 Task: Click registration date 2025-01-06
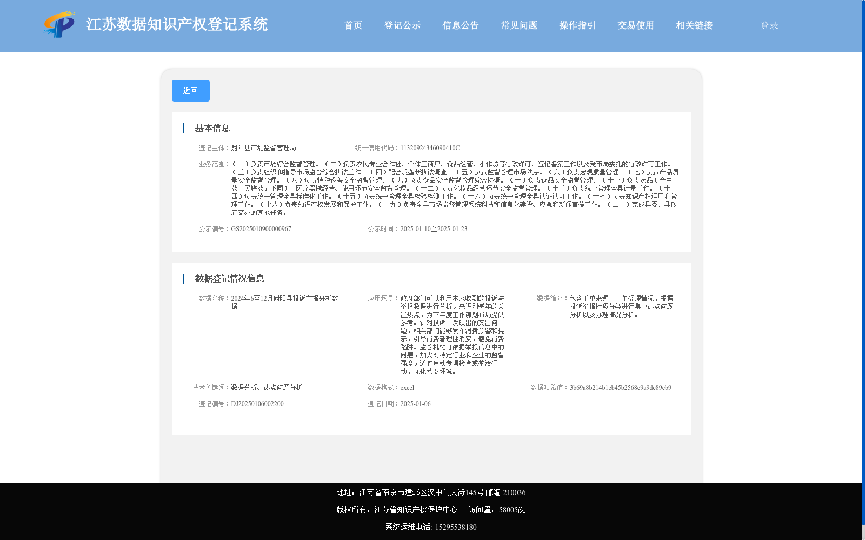point(415,404)
